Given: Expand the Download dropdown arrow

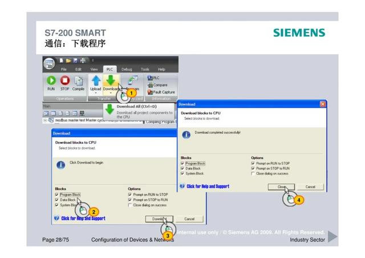Looking at the screenshot, I should (x=111, y=93).
